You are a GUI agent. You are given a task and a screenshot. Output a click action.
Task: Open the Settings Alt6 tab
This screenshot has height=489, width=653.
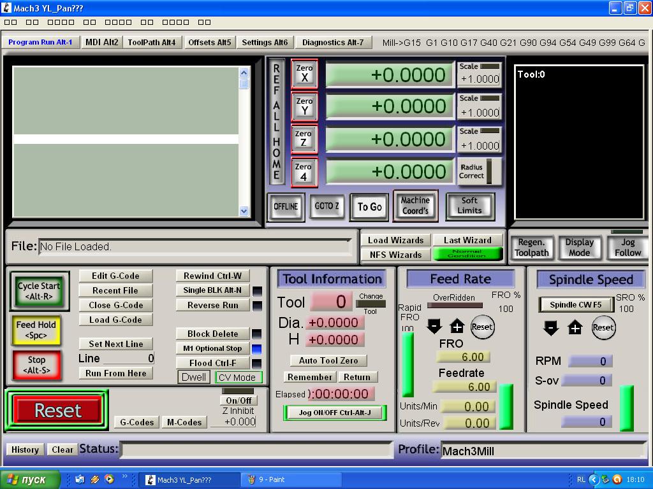pos(265,42)
